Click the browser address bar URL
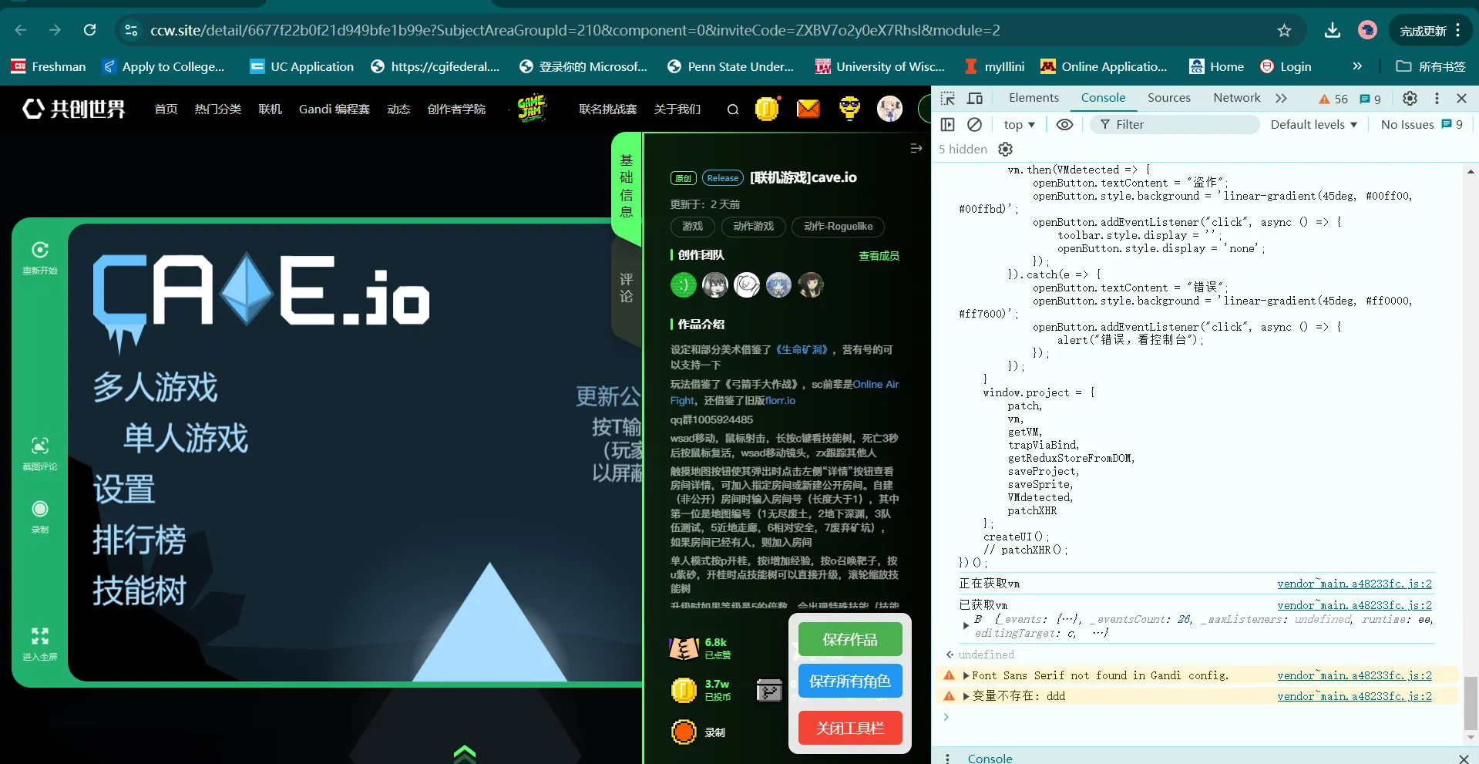The image size is (1479, 764). click(x=575, y=30)
